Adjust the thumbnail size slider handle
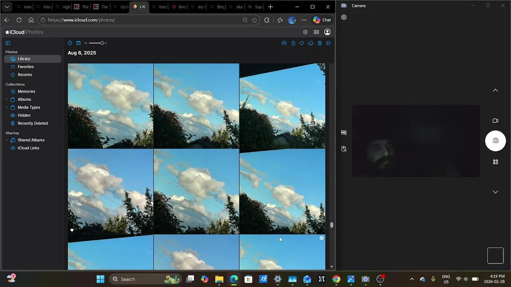This screenshot has height=287, width=511. point(102,43)
